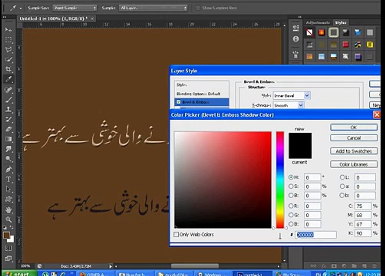The image size is (385, 276).
Task: Apply the No Style preset swatch
Action: click(x=309, y=33)
